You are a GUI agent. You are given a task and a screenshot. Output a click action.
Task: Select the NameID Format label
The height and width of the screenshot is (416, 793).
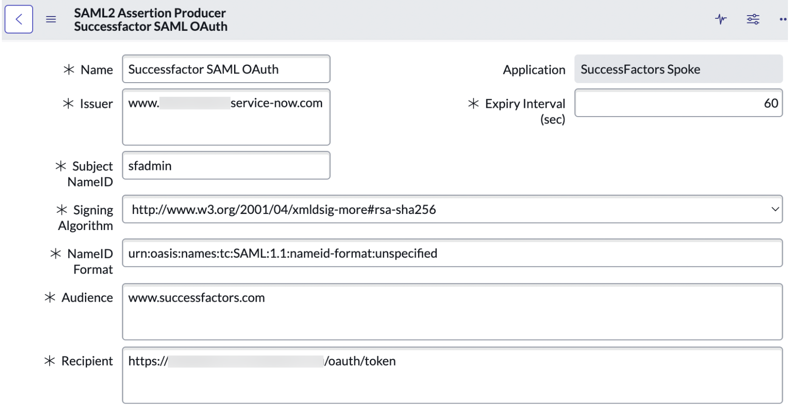pos(90,261)
